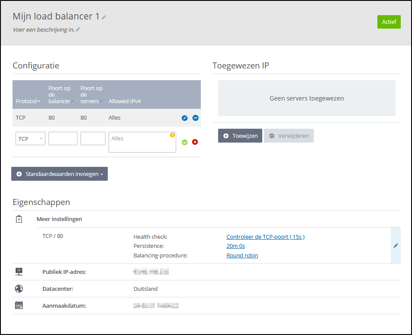Edit TCP / 80 settings pencil icon

click(x=396, y=246)
